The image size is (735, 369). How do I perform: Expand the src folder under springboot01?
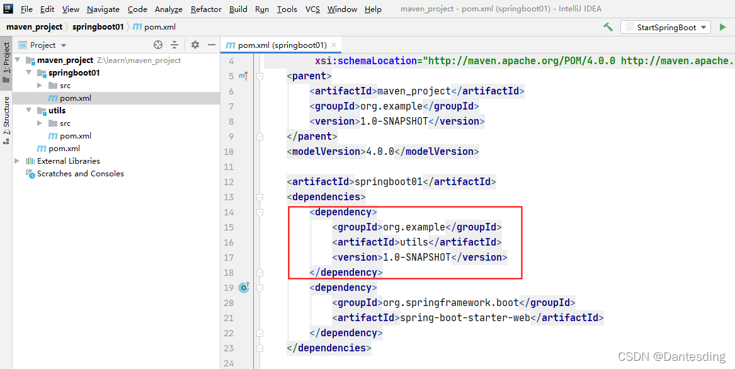click(x=40, y=86)
